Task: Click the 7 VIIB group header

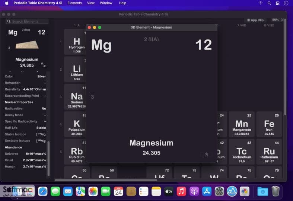Action: [242, 25]
